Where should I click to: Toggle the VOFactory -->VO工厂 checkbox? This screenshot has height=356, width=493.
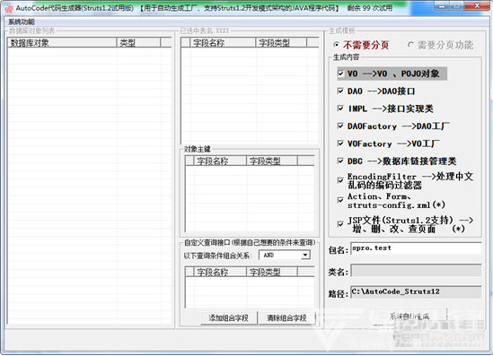pyautogui.click(x=340, y=143)
